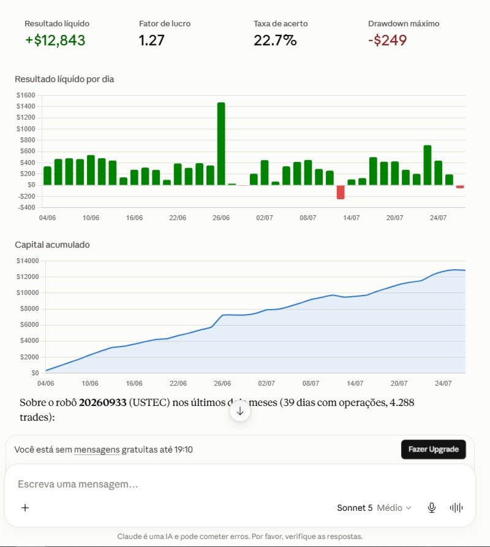Screen dimensions: 490x547
Task: Click the Drawdown máximo value -$249
Action: (x=388, y=40)
